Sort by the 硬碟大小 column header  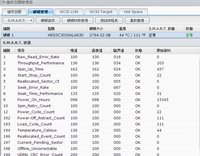102,29
